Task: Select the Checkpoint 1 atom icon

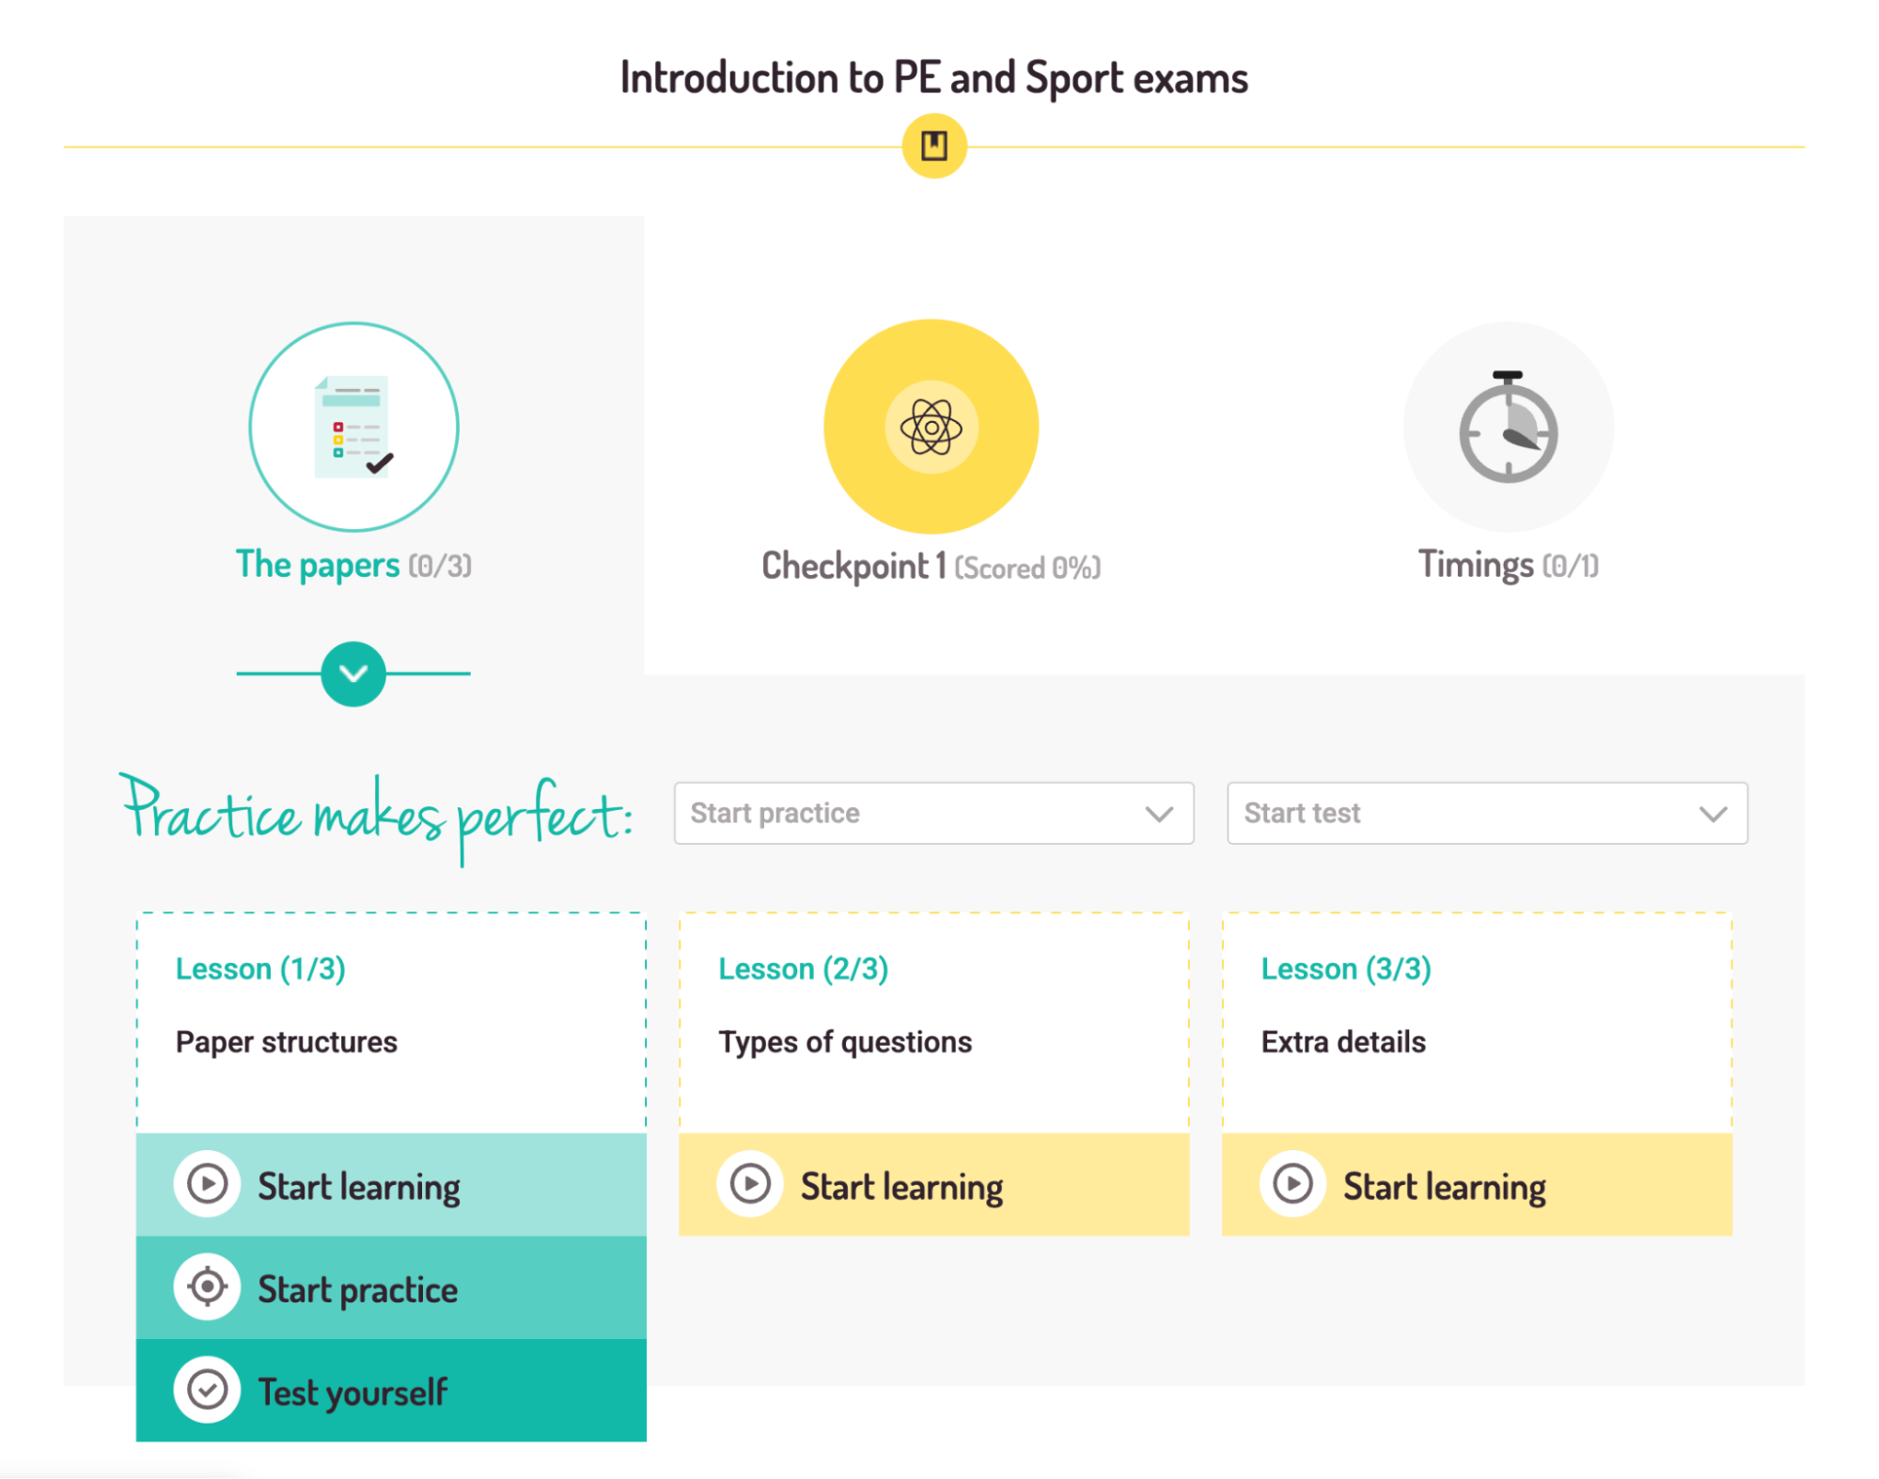Action: click(931, 426)
